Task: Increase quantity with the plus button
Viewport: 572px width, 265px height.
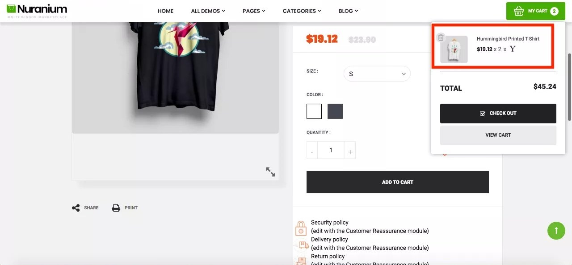Action: (350, 152)
